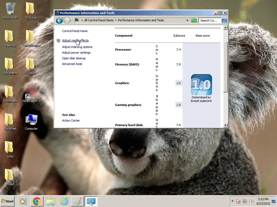Screen dimensions: 277x207
Task: Click the Show desktop button
Action: (274, 201)
